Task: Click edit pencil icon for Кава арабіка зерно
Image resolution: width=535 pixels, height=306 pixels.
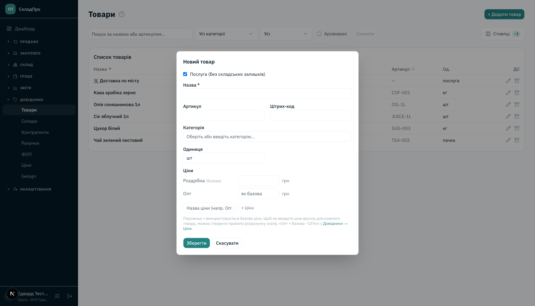Action: (x=508, y=93)
